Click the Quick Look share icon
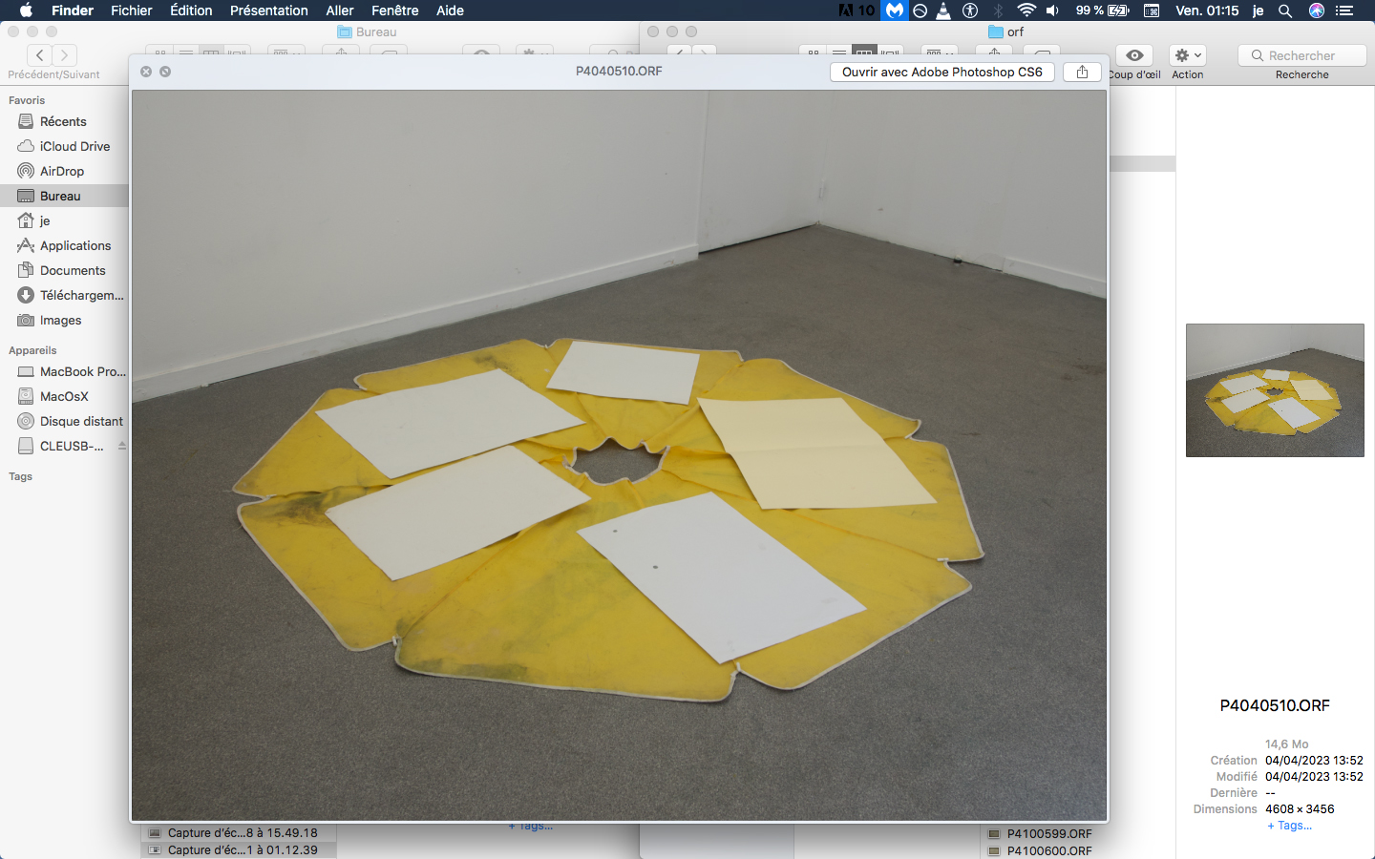This screenshot has height=859, width=1375. tap(1082, 72)
